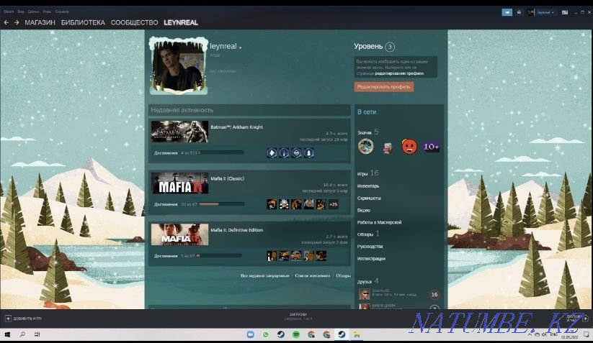Open the Уровень 3 level badge
The width and height of the screenshot is (593, 343).
(x=390, y=47)
